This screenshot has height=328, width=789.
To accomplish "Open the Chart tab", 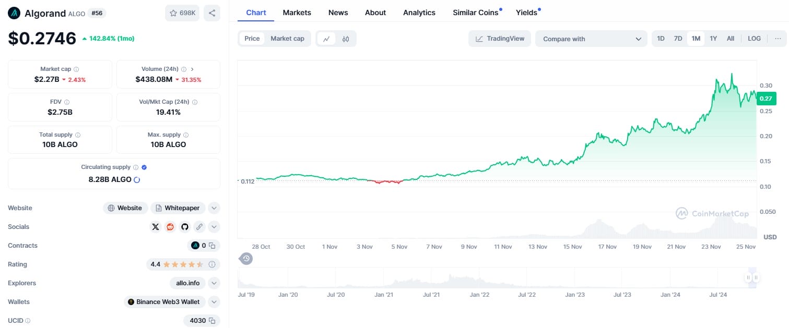I will [256, 13].
